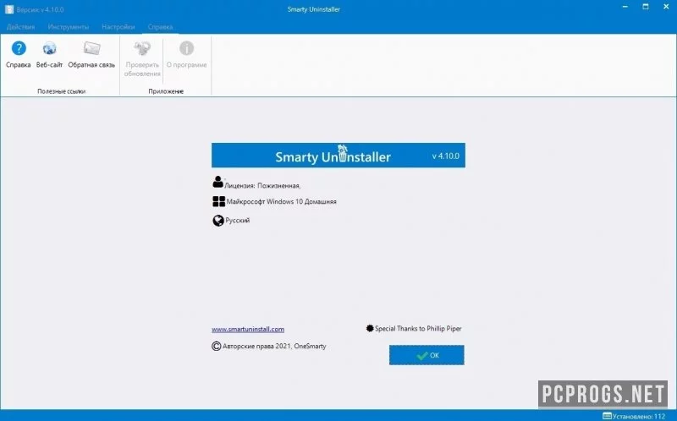Click the Smarty Uninstaller banner title

(x=333, y=157)
